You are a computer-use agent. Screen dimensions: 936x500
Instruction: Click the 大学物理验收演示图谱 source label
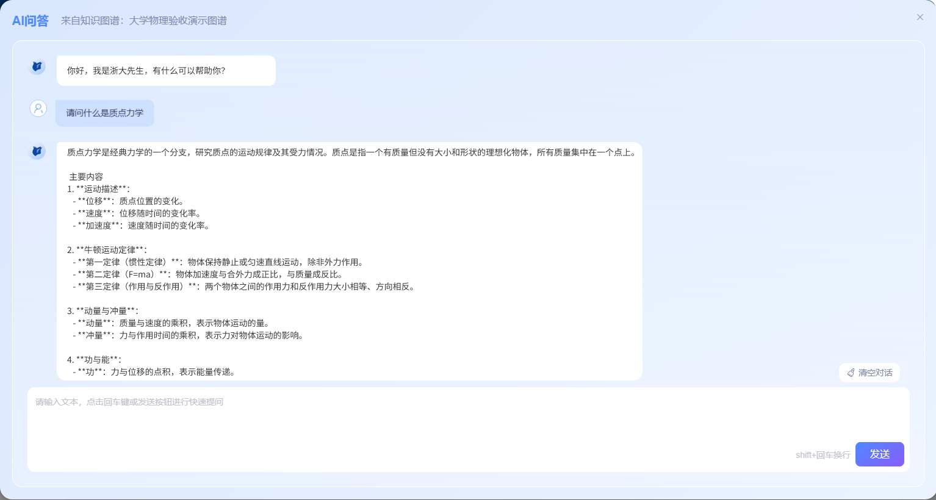pyautogui.click(x=178, y=21)
